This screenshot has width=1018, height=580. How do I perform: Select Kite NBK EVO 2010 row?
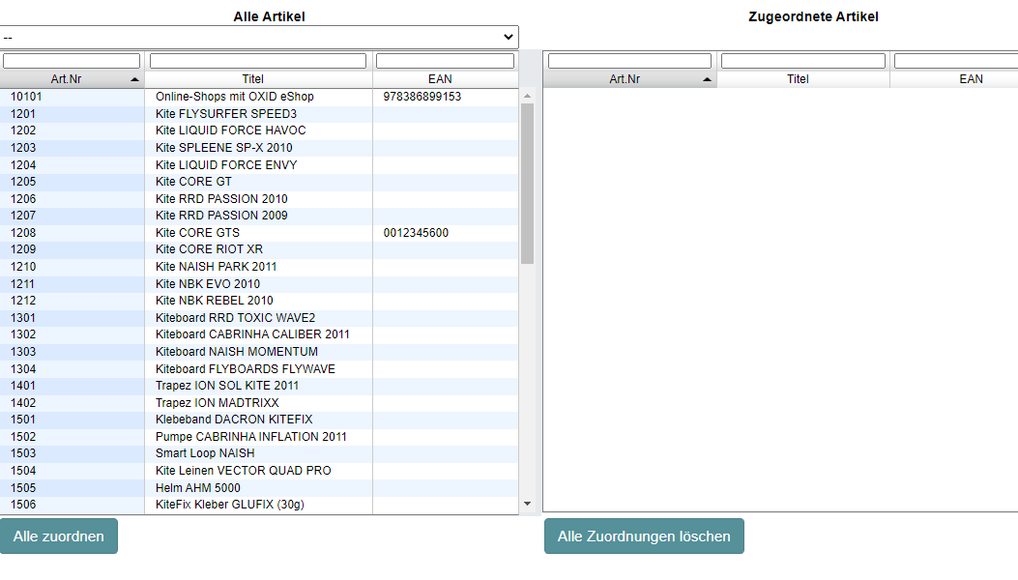(x=259, y=284)
